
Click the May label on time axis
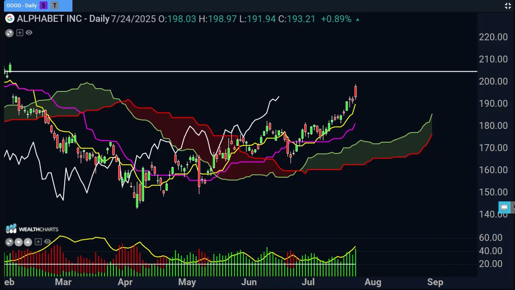(x=187, y=282)
